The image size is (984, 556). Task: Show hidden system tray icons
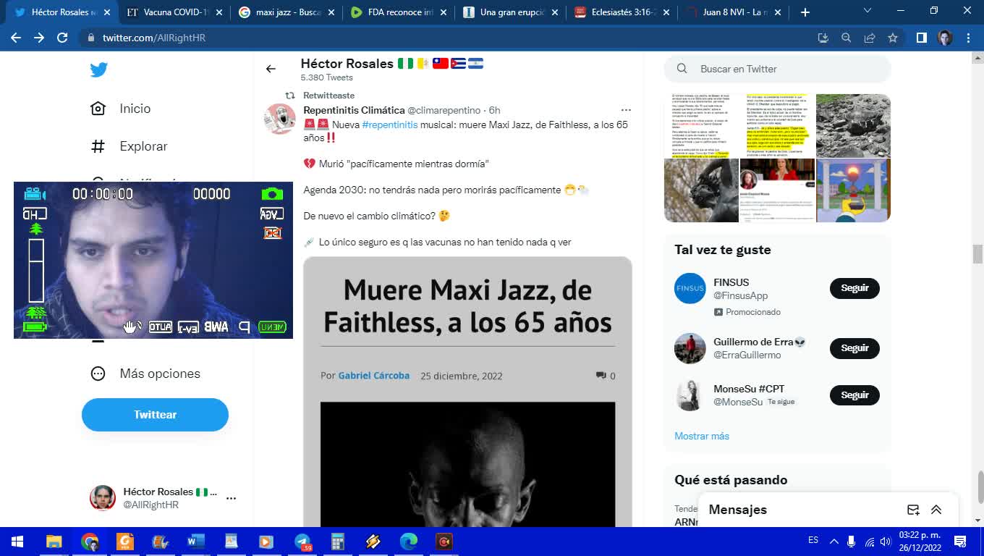click(x=834, y=541)
